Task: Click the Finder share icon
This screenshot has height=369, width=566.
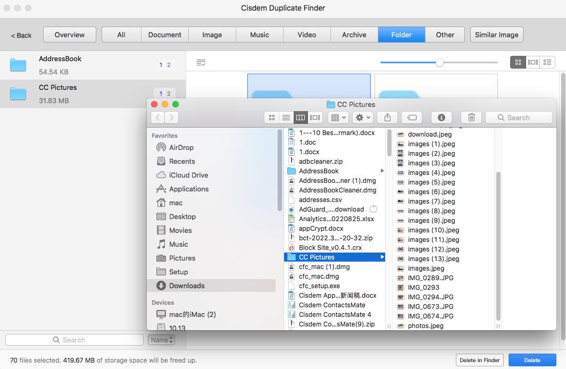Action: [387, 118]
